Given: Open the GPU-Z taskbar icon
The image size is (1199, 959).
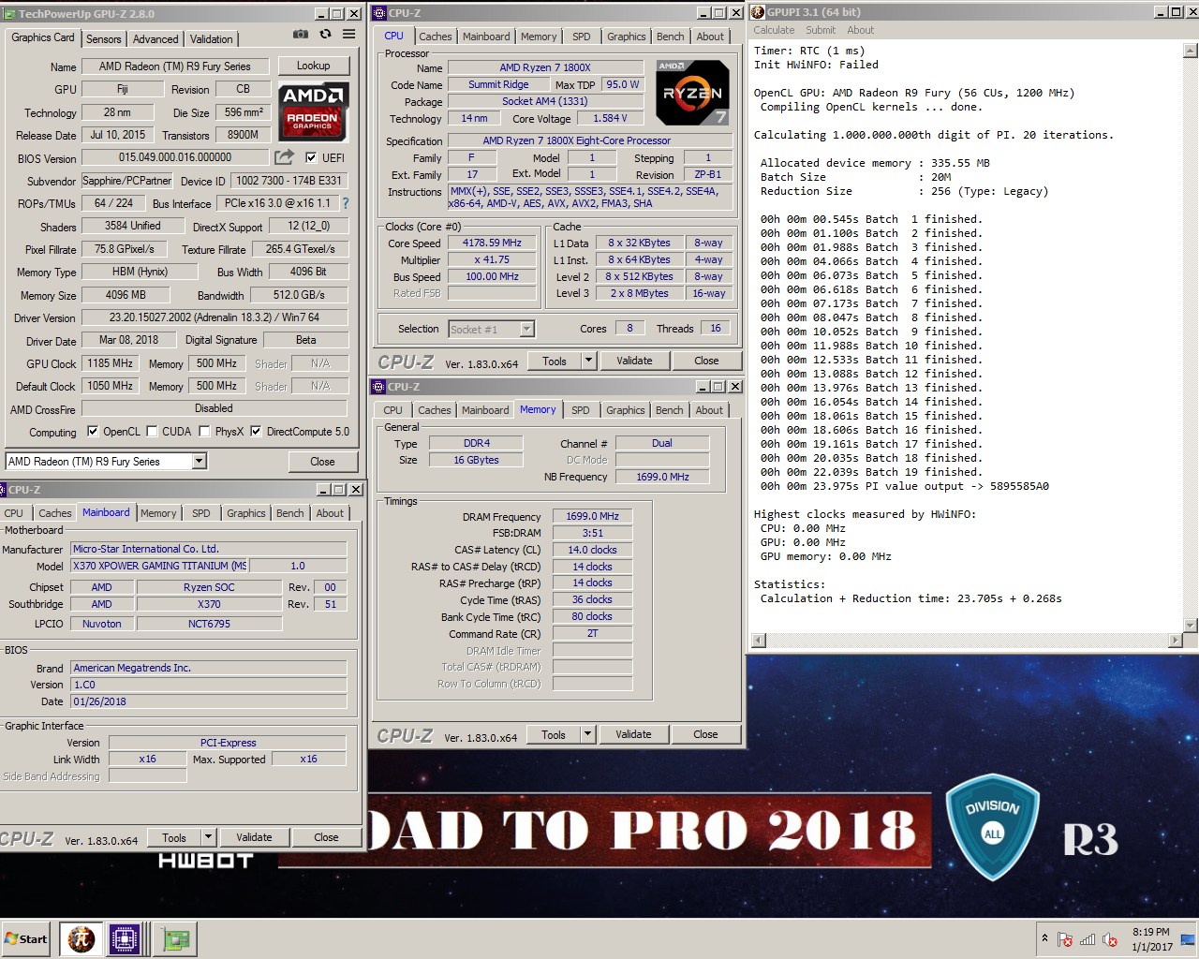Looking at the screenshot, I should [x=176, y=938].
